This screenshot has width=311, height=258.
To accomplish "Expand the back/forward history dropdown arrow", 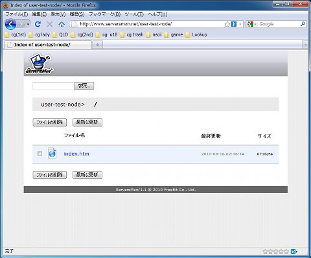I will 28,24.
